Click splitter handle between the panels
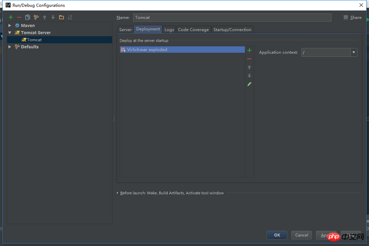Image resolution: width=369 pixels, height=246 pixels. click(114, 119)
